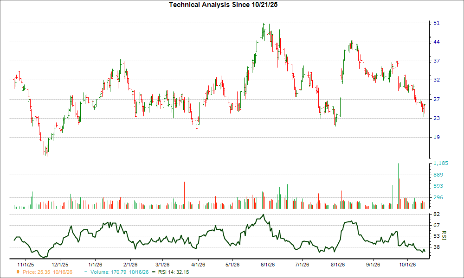
Task: Click the vertical RSI axis title
Action: point(444,236)
